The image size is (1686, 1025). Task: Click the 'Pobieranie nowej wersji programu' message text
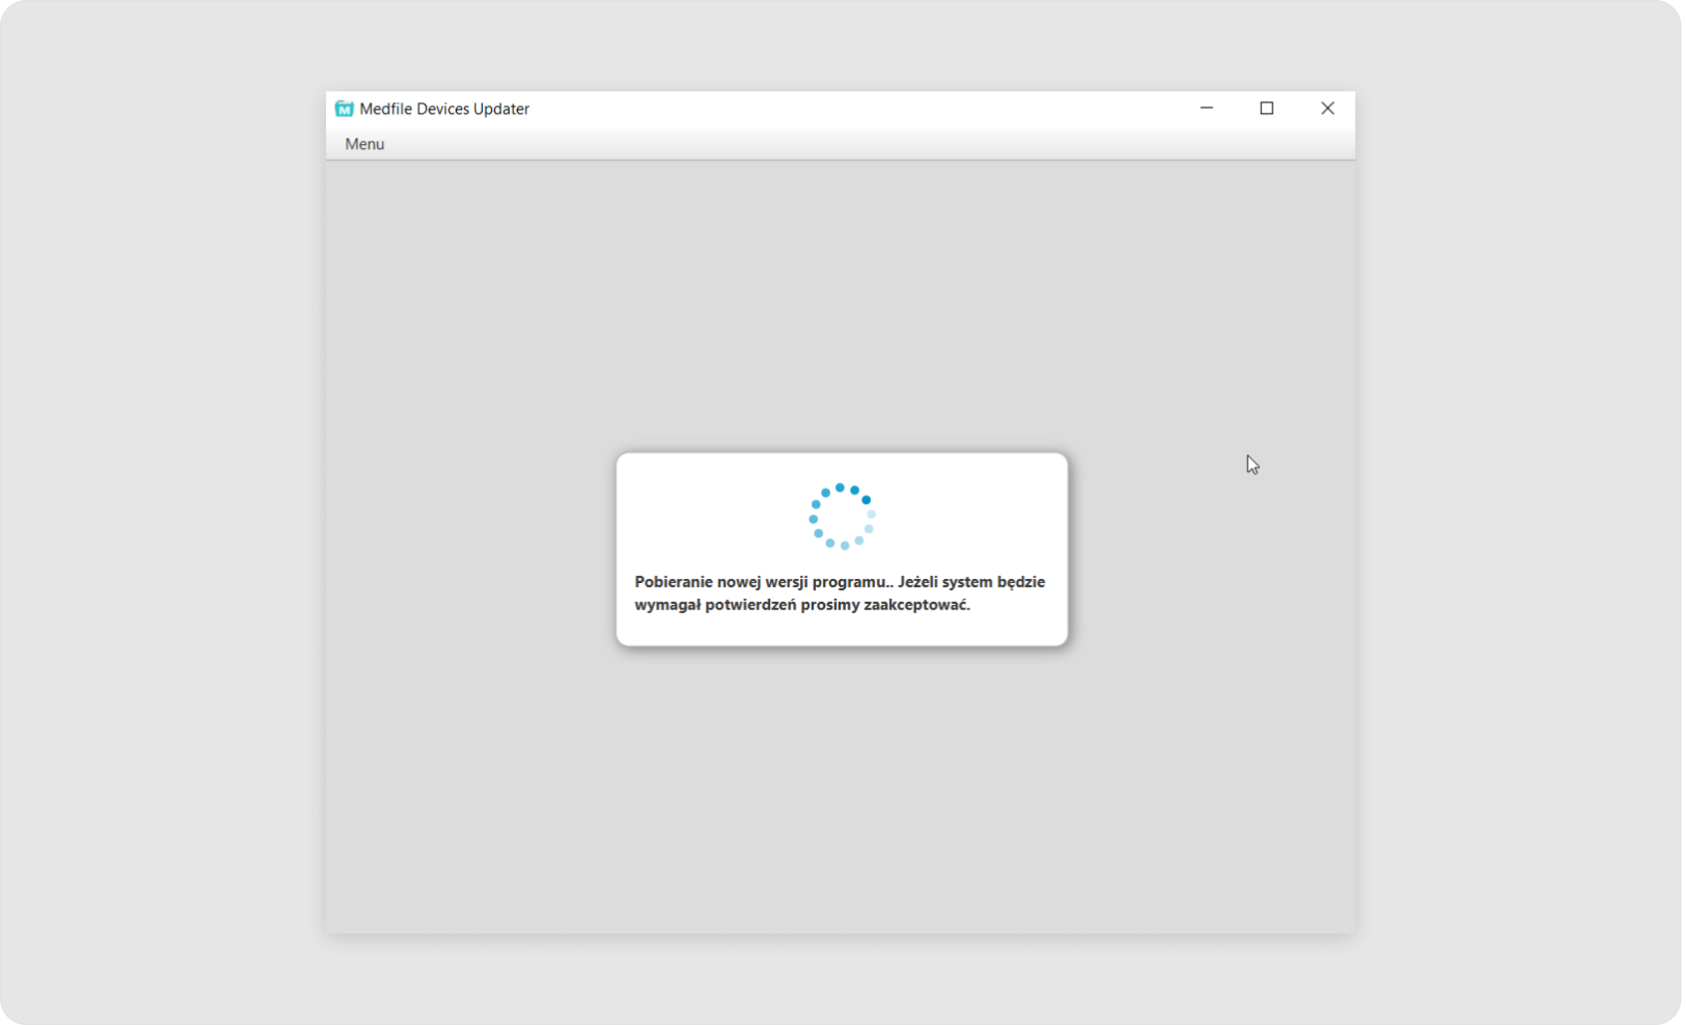click(x=840, y=593)
